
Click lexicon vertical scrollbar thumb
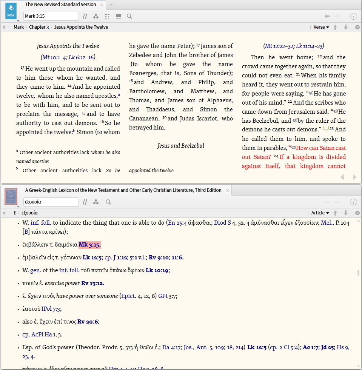coord(359,273)
